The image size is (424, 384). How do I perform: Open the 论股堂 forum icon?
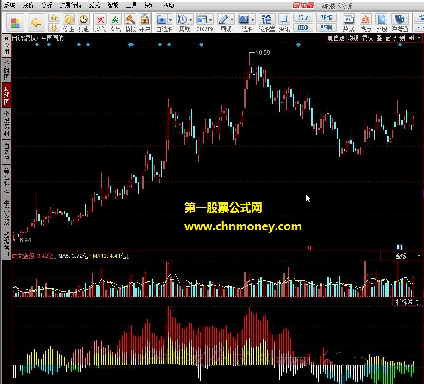point(267,20)
